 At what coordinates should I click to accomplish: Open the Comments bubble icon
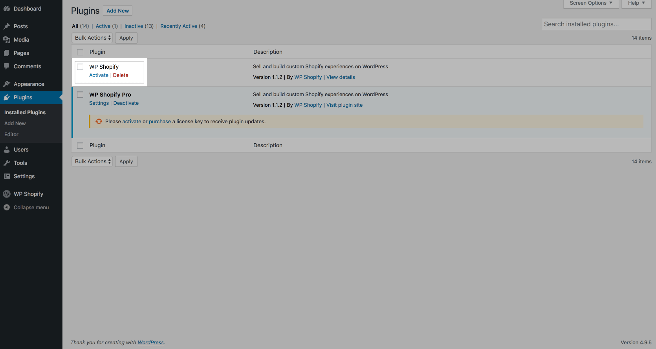click(7, 66)
